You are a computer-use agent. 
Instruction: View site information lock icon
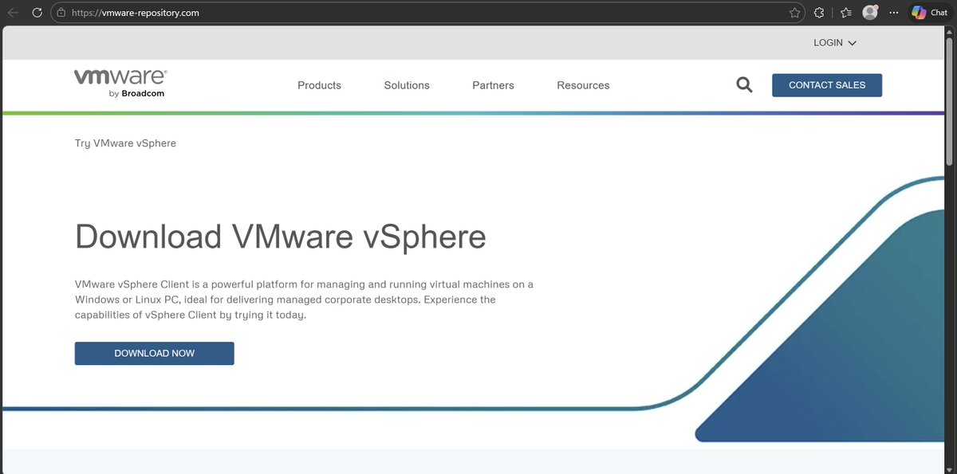point(61,13)
